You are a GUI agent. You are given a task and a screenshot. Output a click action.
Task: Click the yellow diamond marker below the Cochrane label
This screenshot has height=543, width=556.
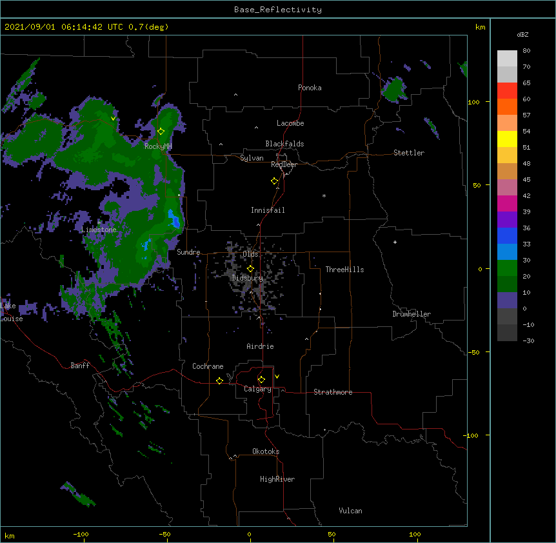click(219, 380)
